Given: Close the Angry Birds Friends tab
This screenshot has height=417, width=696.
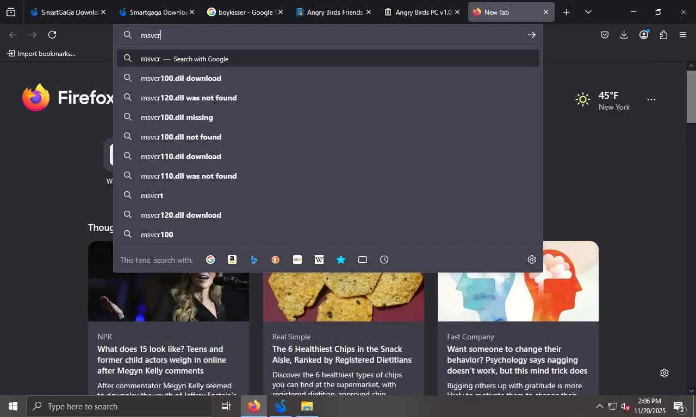Looking at the screenshot, I should pyautogui.click(x=369, y=12).
